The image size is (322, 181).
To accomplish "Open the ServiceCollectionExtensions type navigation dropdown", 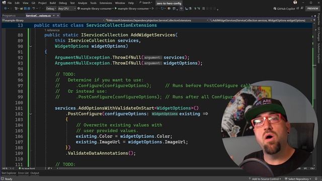I will click(157, 20).
